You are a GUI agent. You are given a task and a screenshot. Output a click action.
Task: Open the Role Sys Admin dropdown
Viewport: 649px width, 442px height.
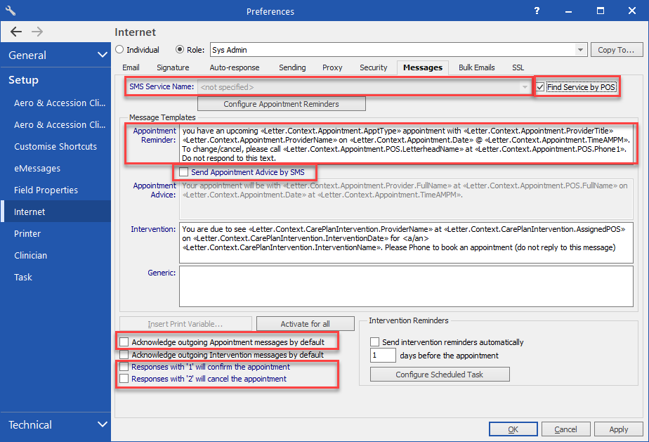(x=581, y=50)
